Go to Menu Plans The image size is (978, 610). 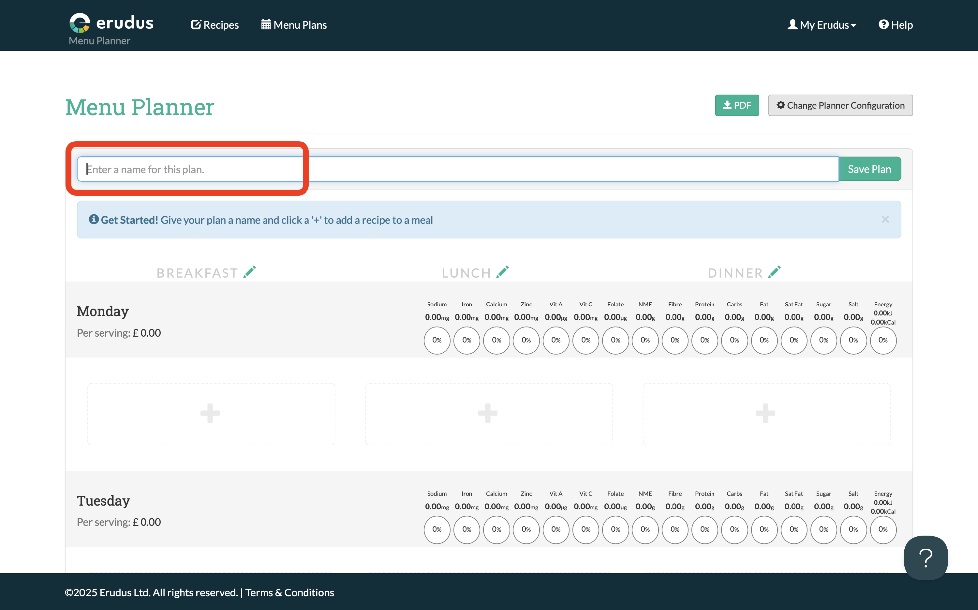(294, 25)
